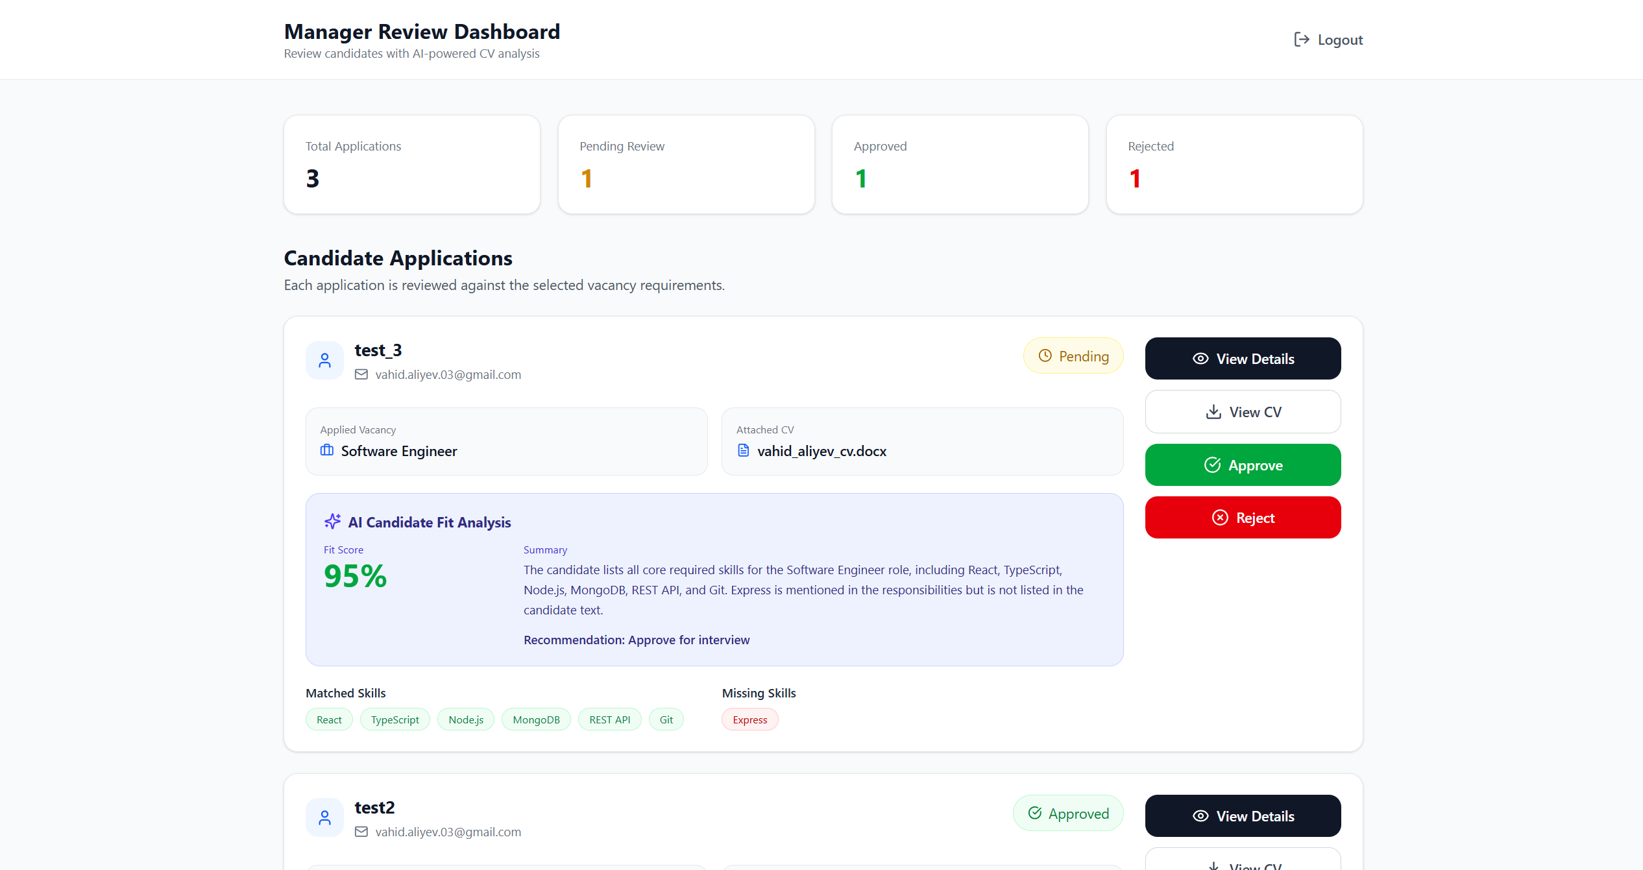Image resolution: width=1643 pixels, height=870 pixels.
Task: Click the REST API matched skill tag
Action: tap(610, 719)
